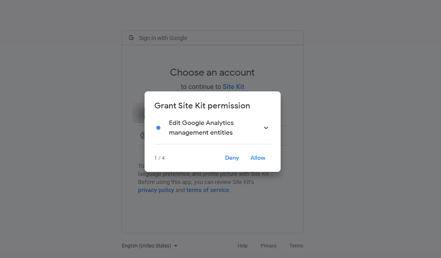Open the Terms link in the footer
441x258 pixels.
click(x=296, y=246)
